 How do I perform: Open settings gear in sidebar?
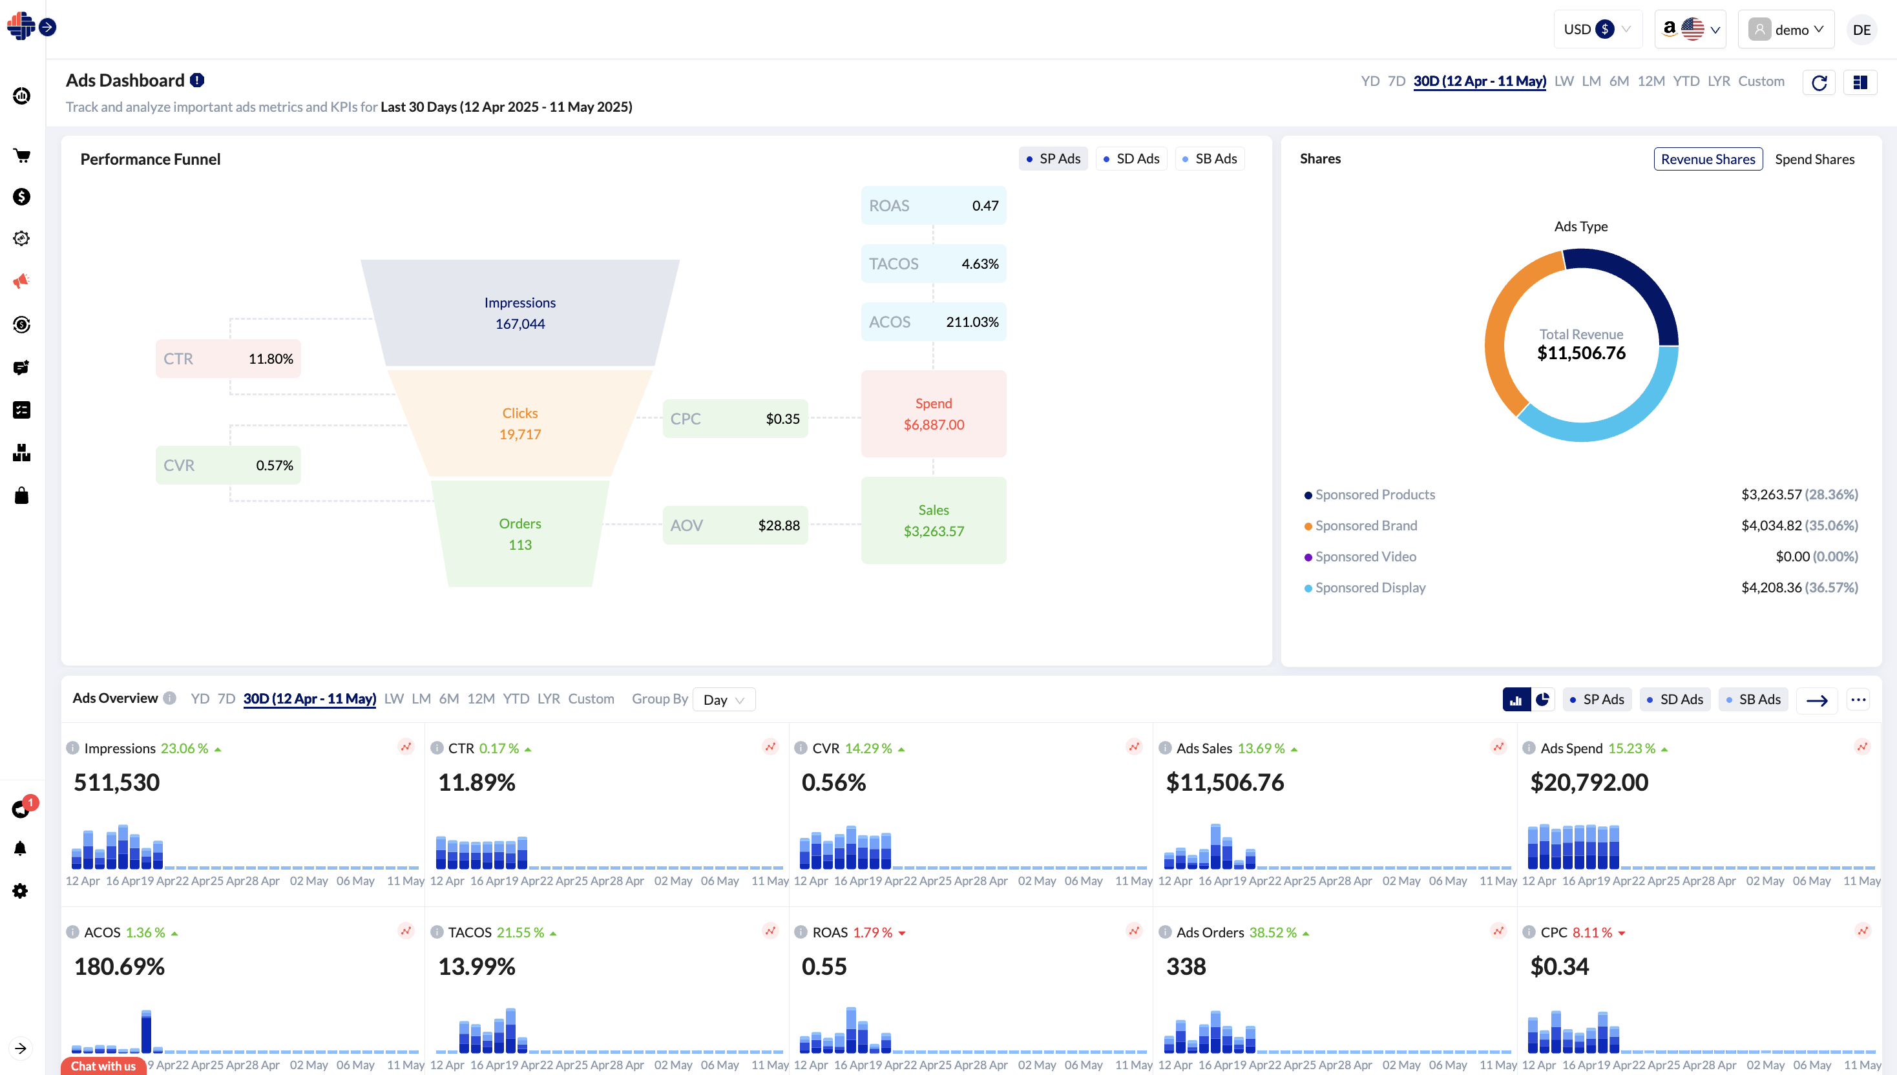pyautogui.click(x=21, y=890)
